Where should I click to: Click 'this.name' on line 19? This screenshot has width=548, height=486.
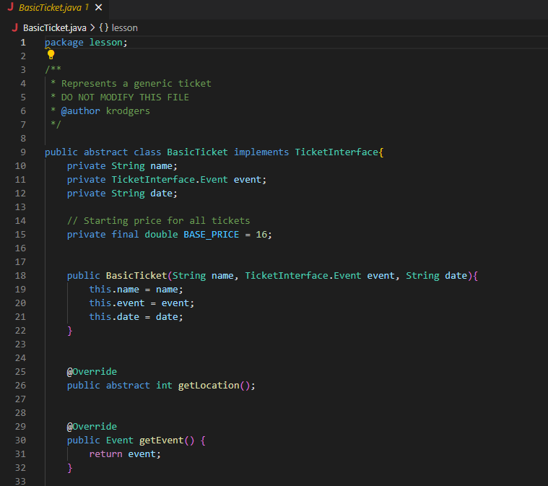tap(114, 290)
